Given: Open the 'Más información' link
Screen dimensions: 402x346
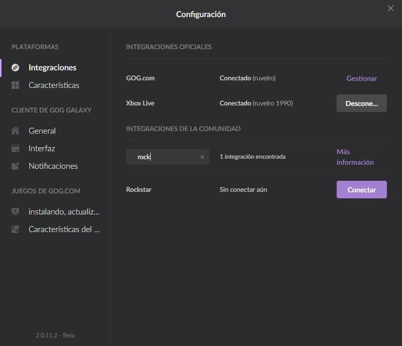Looking at the screenshot, I should coord(355,157).
